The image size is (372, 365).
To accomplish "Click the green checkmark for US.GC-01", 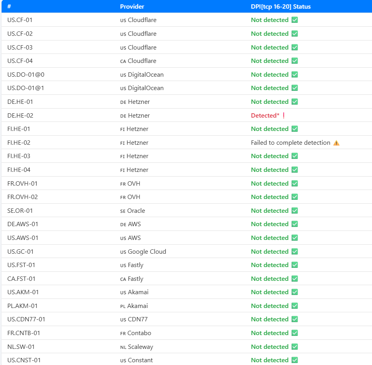I will point(295,252).
